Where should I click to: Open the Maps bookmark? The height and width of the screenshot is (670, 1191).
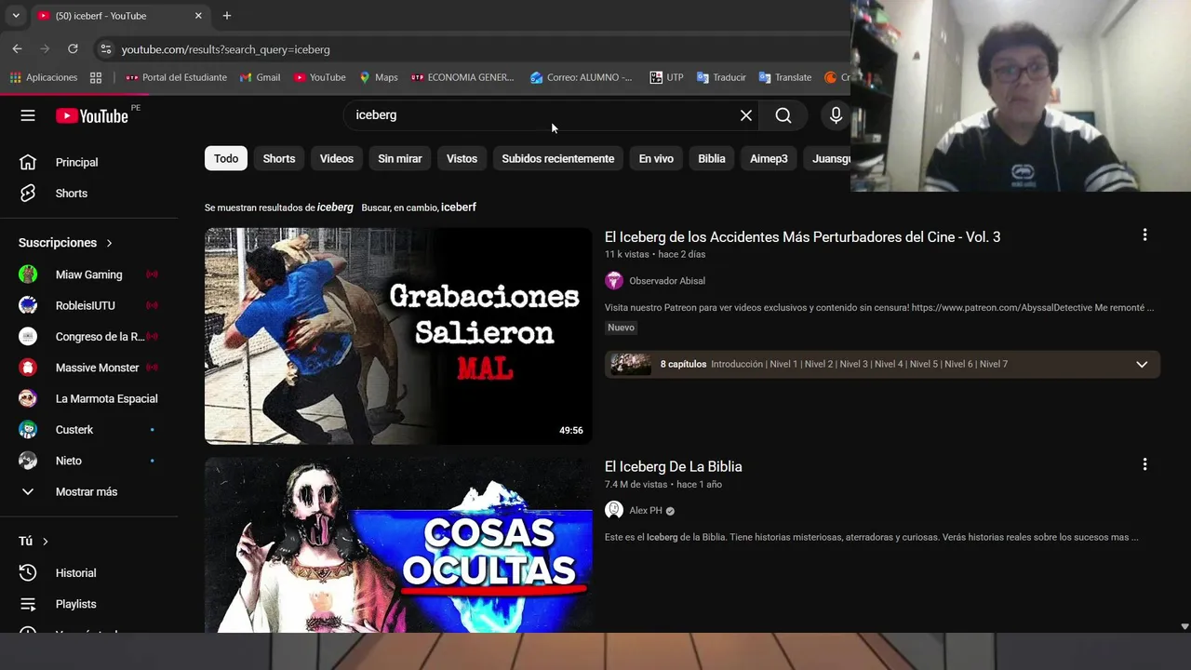(x=379, y=77)
